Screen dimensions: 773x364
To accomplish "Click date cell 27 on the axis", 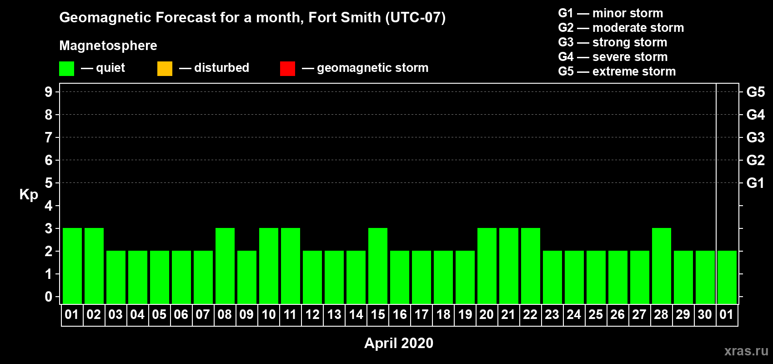I will click(640, 315).
